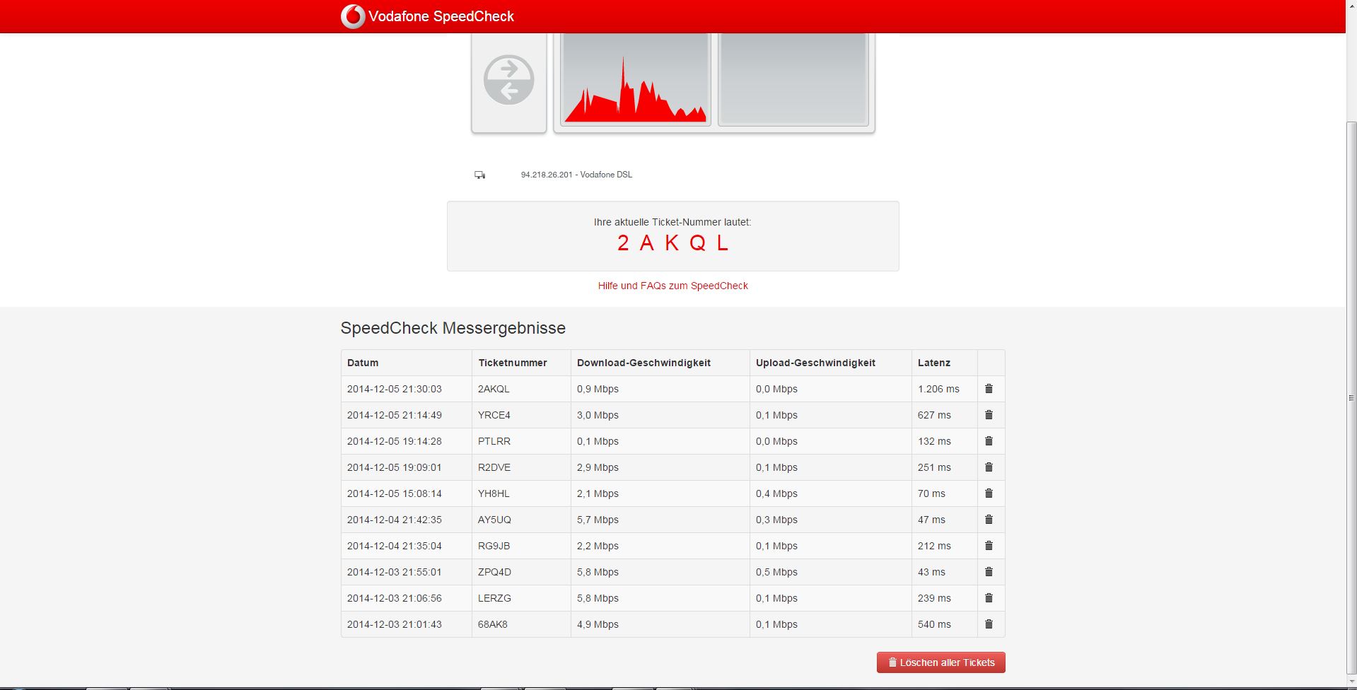Delete ticket R2DVE with trash icon
Viewport: 1357px width, 690px height.
point(989,467)
